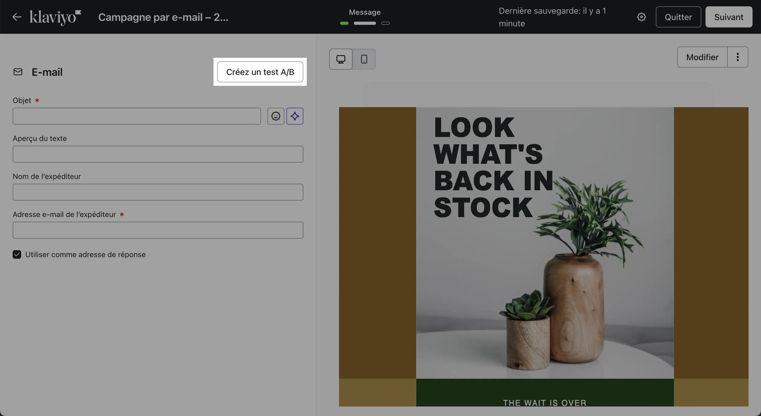Focus the Objet input field

[137, 116]
